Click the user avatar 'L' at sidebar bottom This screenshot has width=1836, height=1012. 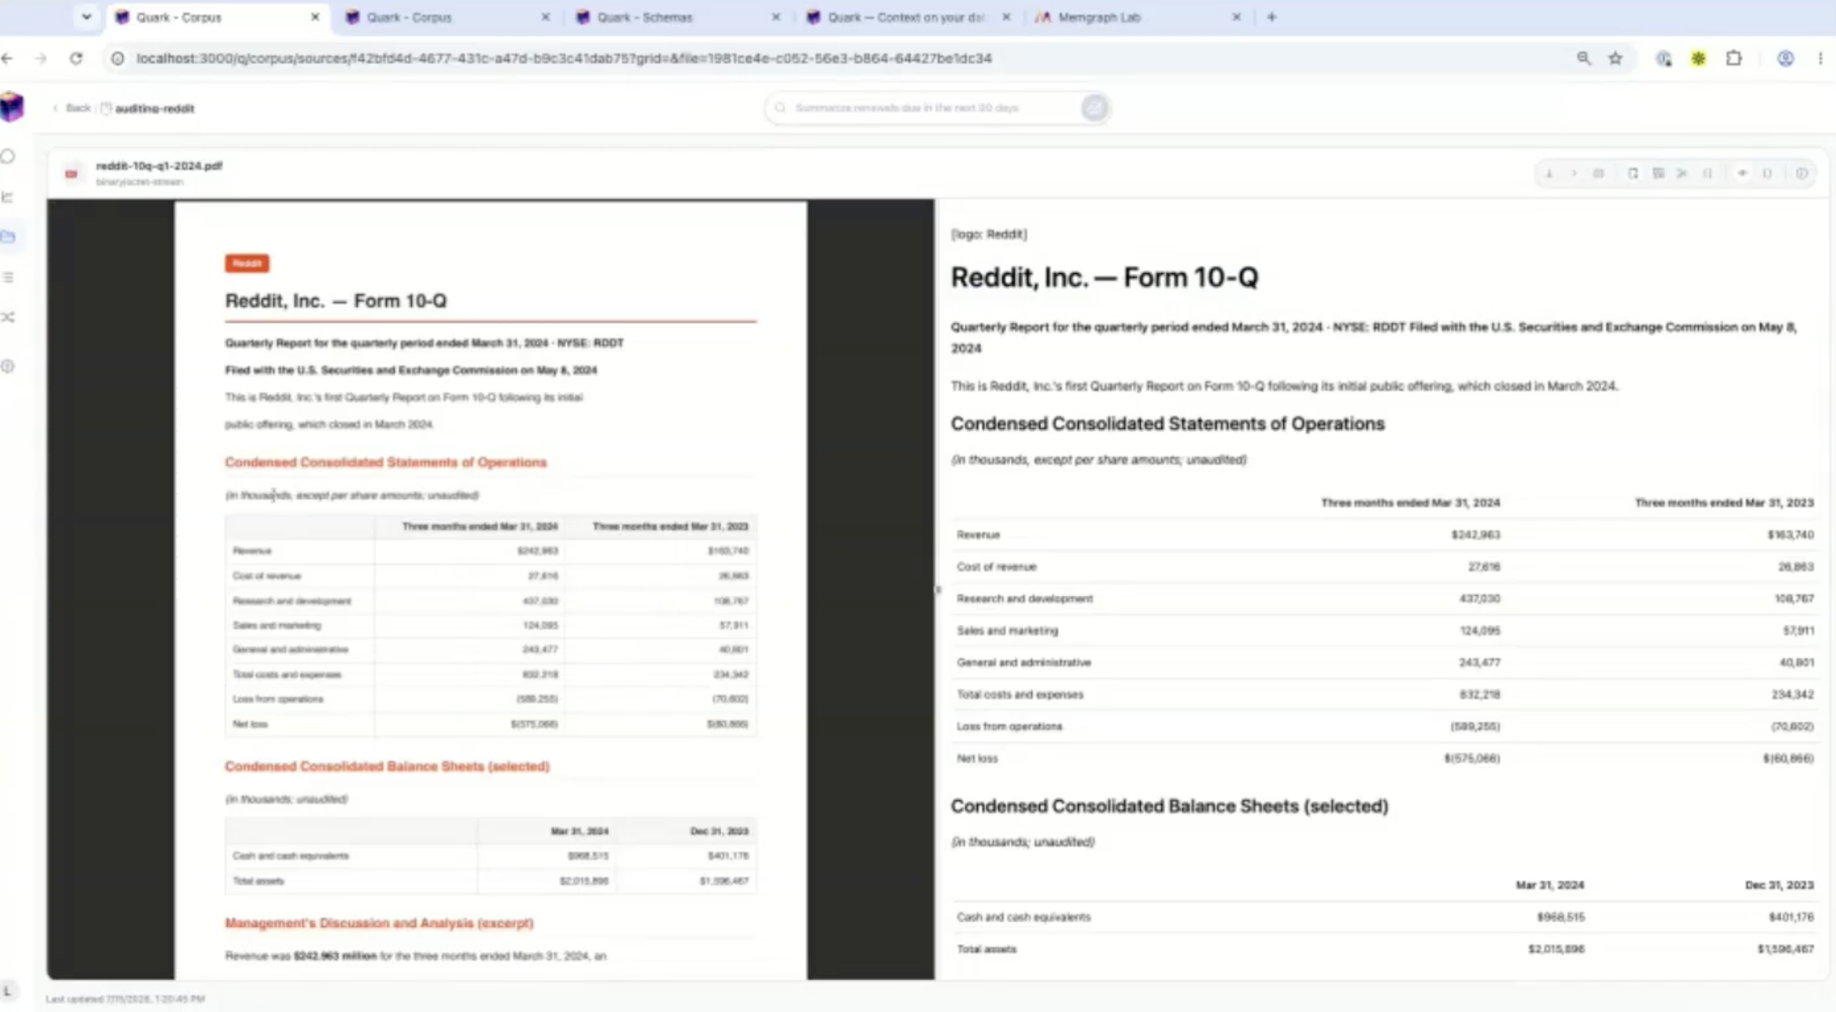[8, 991]
